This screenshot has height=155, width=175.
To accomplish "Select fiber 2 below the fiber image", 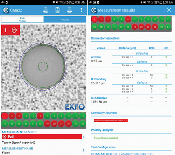I will click(x=12, y=116).
